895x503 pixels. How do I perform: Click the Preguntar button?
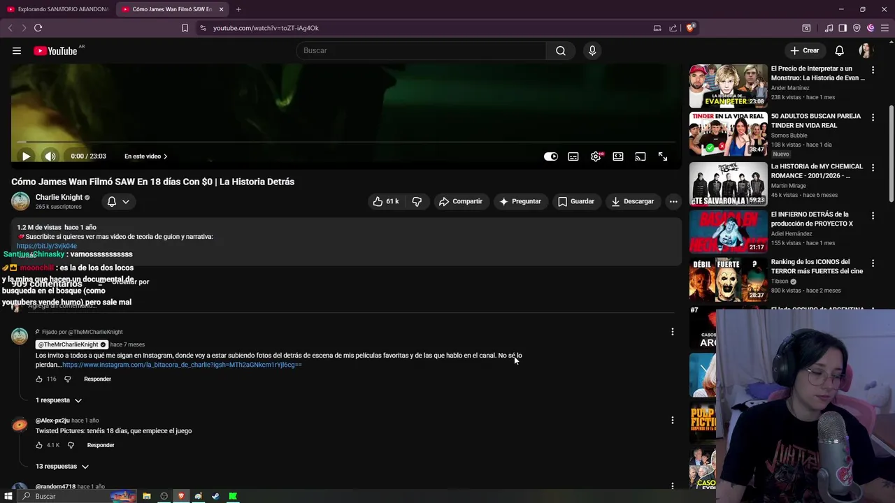point(520,201)
